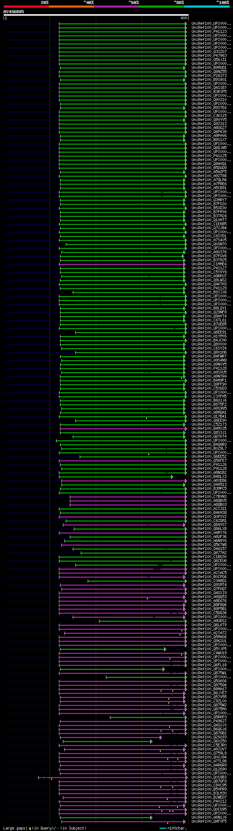Select hit label UniRef100_C0H8D1
The width and height of the screenshot is (233, 831).
coord(209,581)
